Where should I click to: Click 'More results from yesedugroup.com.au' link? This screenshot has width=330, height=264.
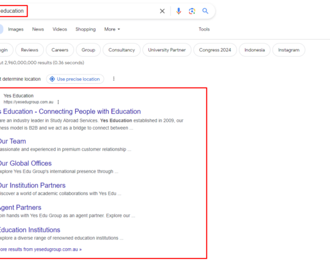pos(41,249)
